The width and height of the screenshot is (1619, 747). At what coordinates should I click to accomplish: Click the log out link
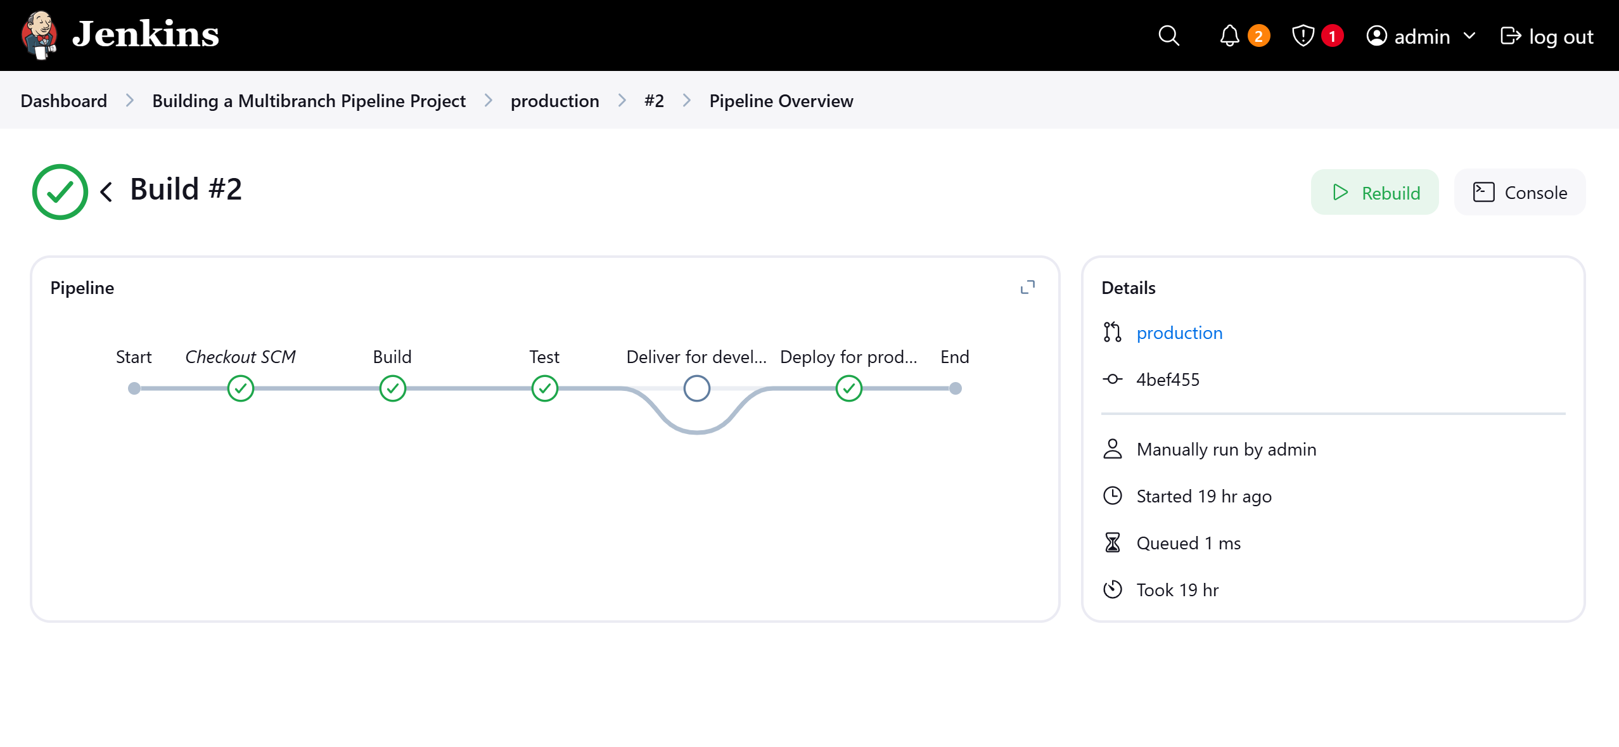pos(1547,37)
